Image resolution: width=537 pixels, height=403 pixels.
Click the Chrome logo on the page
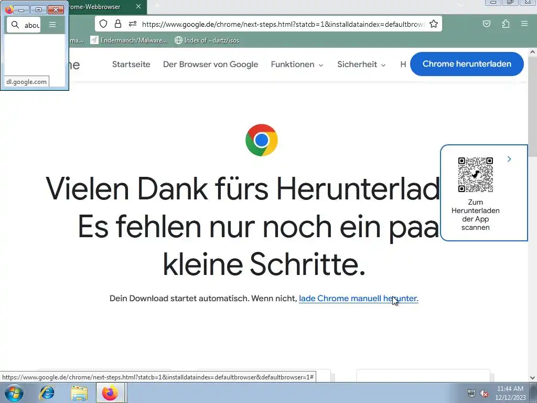262,140
